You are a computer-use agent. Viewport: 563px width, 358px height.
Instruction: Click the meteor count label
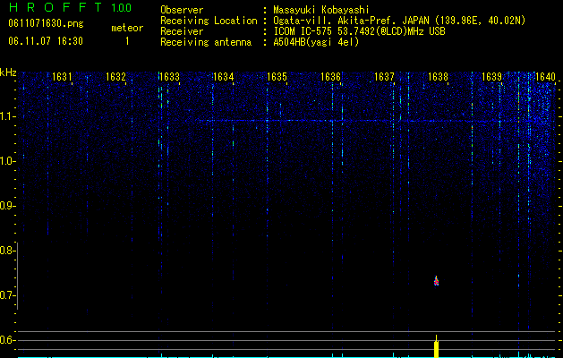point(127,28)
